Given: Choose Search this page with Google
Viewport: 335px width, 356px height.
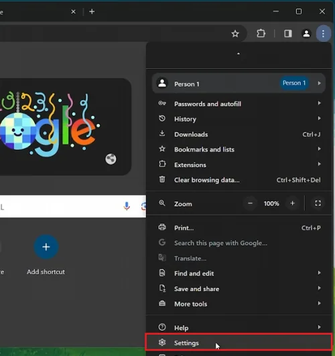Looking at the screenshot, I should pos(239,243).
